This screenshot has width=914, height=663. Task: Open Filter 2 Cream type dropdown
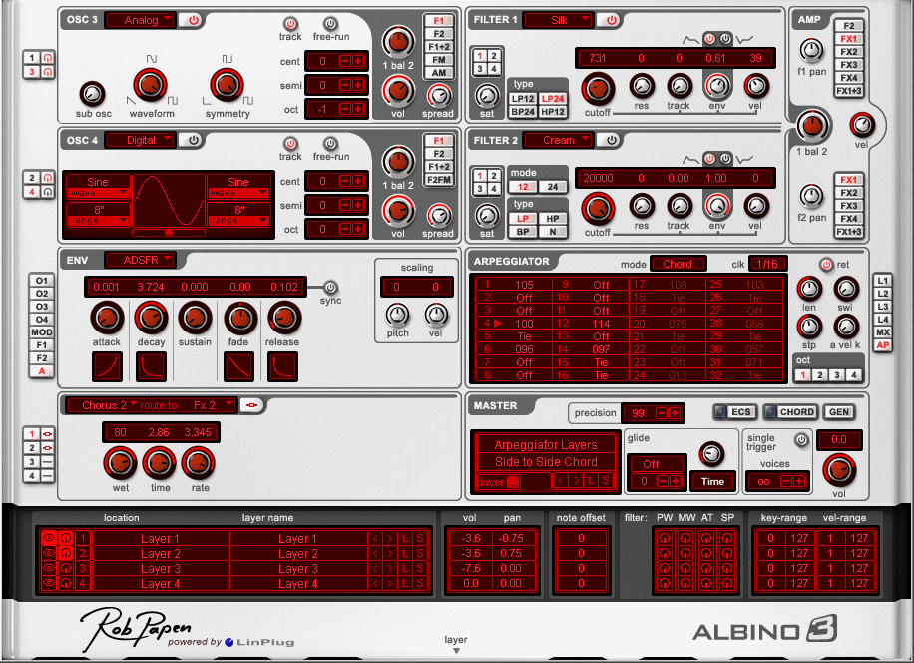[558, 140]
